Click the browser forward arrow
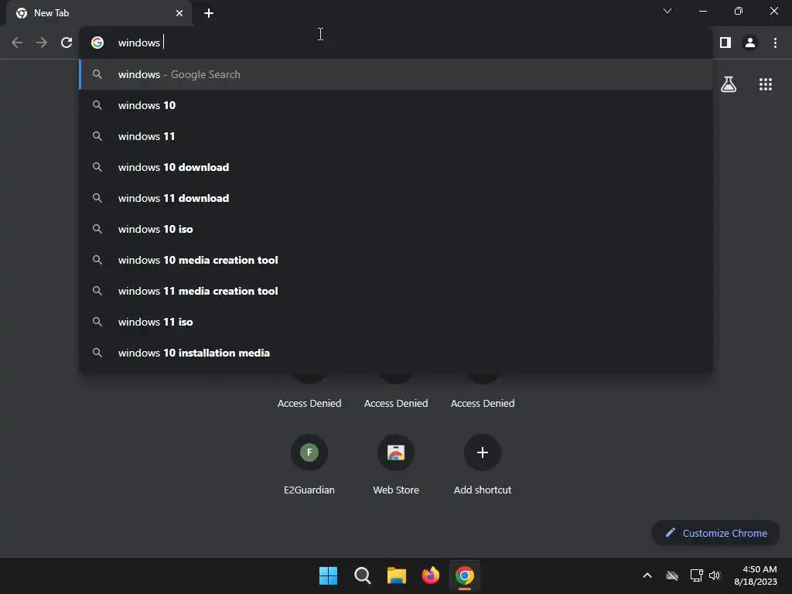Screen dimensions: 792x594 point(42,43)
